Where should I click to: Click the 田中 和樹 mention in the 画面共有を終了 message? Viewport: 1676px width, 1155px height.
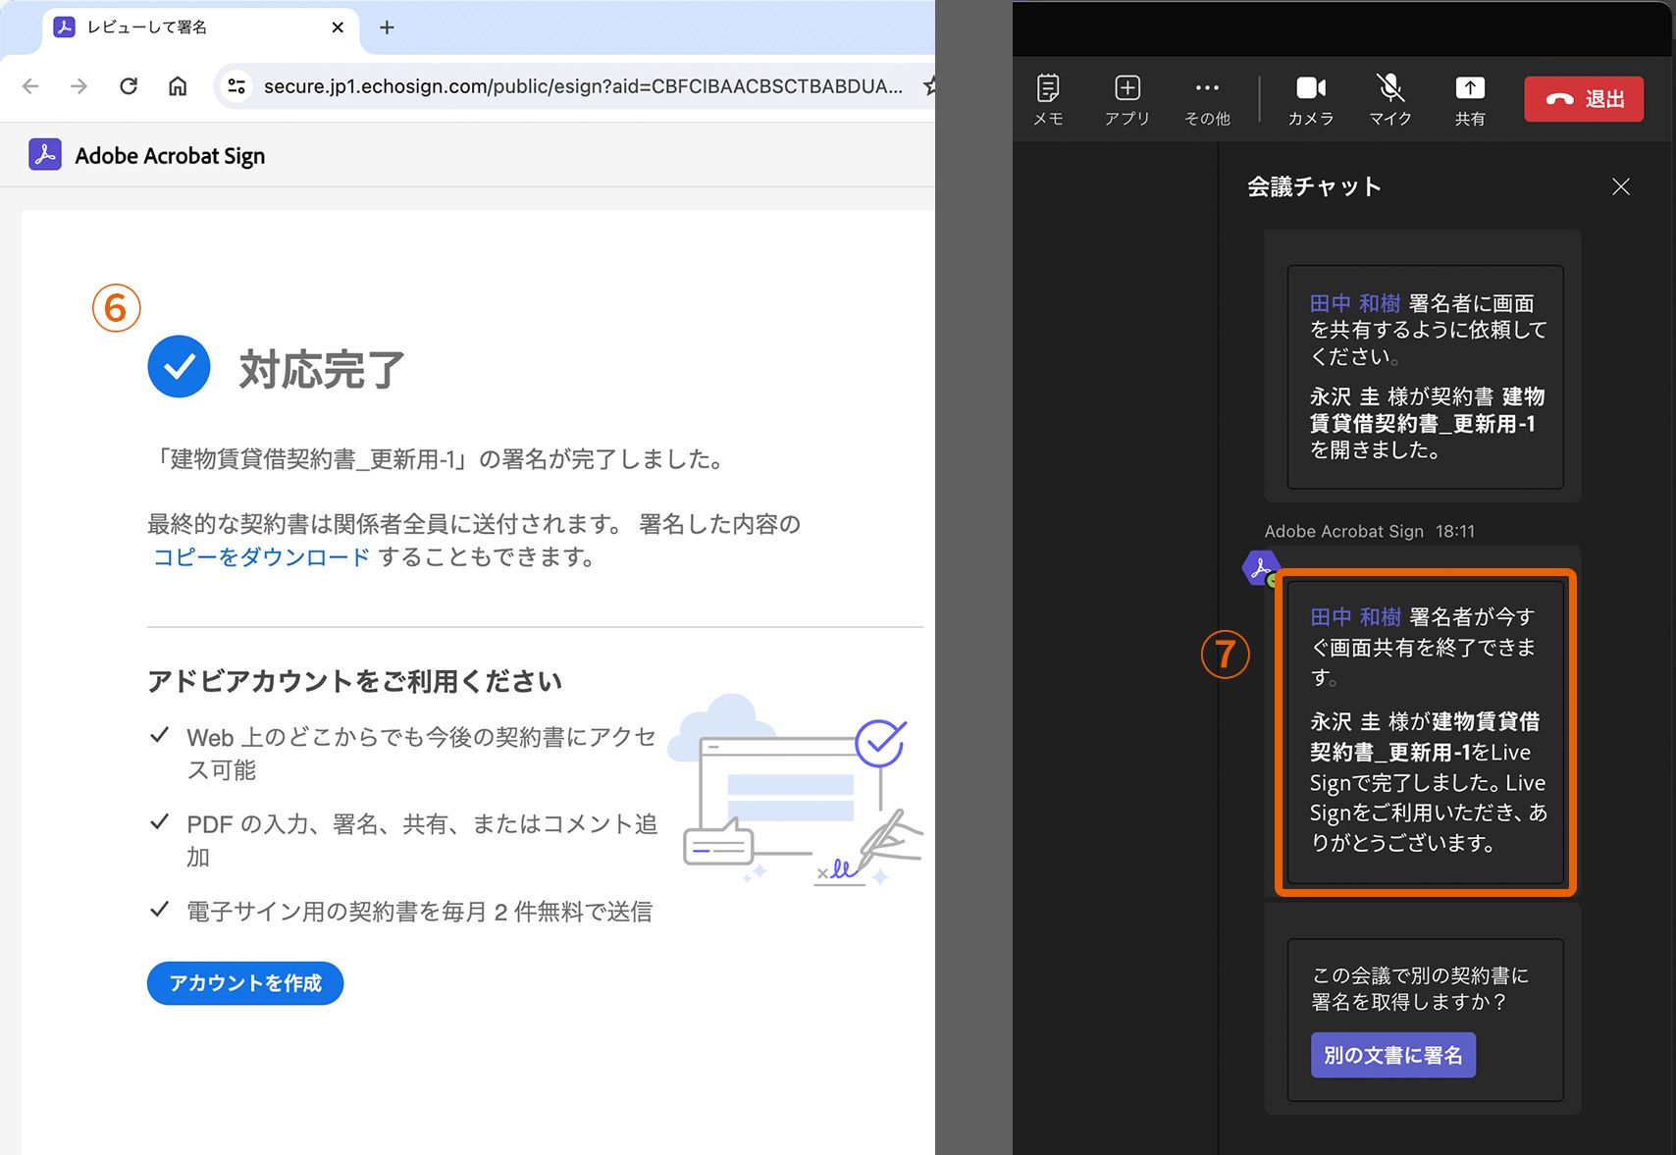(x=1355, y=617)
